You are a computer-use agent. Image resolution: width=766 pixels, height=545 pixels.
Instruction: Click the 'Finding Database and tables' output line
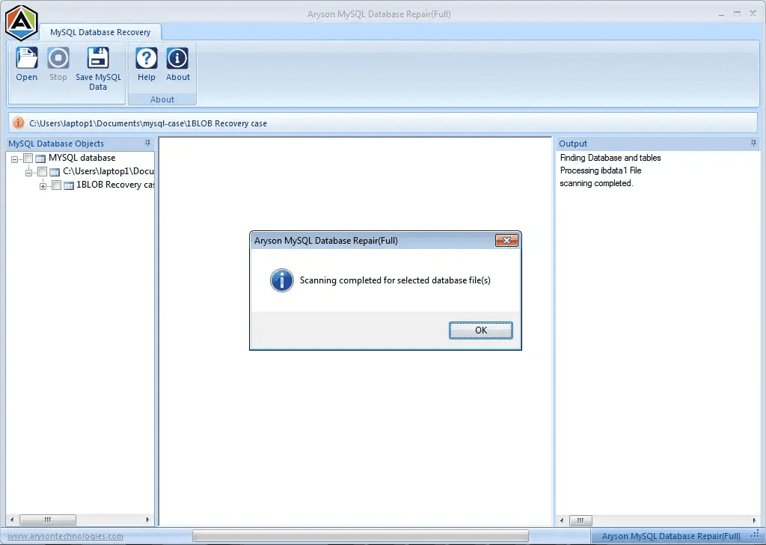point(610,158)
